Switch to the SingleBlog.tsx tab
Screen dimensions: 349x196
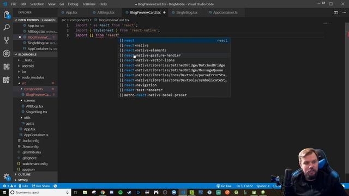[x=186, y=13]
